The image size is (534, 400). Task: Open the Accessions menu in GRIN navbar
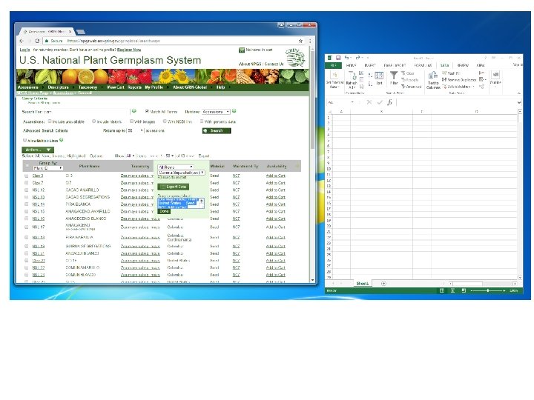pos(28,87)
